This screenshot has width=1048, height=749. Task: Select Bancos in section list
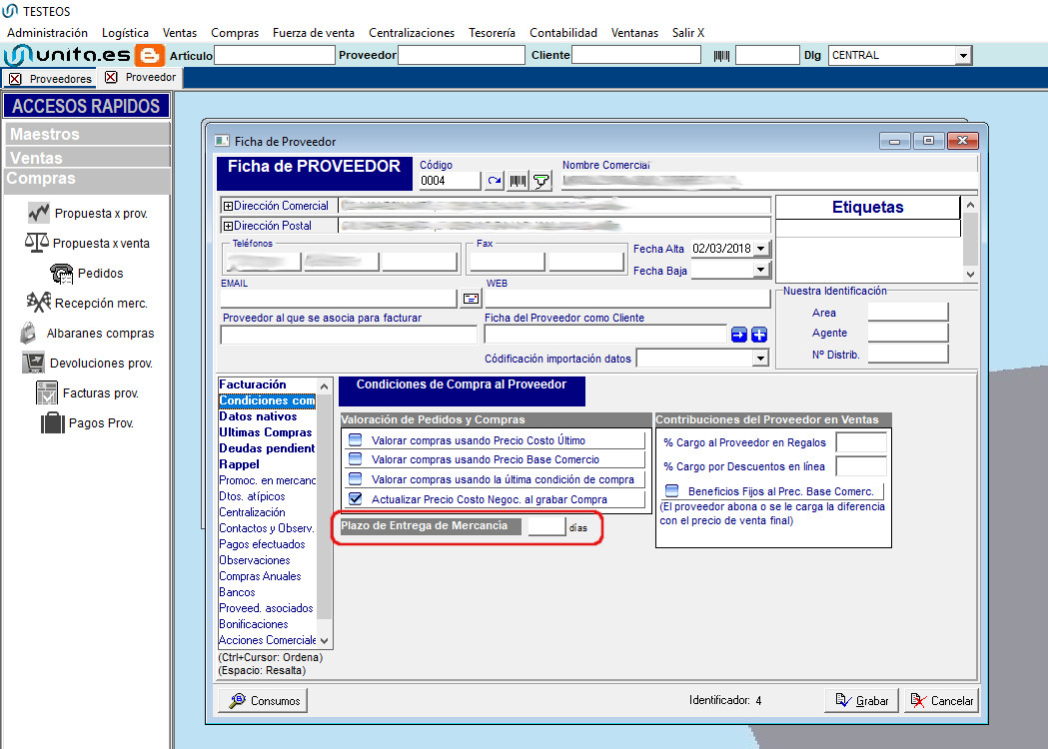(237, 592)
